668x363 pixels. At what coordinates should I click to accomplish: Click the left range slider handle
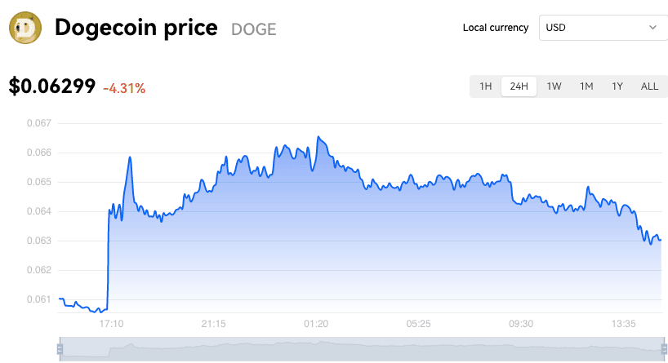pyautogui.click(x=60, y=349)
